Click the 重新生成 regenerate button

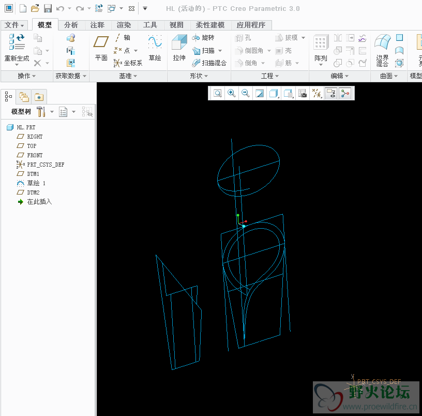17,49
